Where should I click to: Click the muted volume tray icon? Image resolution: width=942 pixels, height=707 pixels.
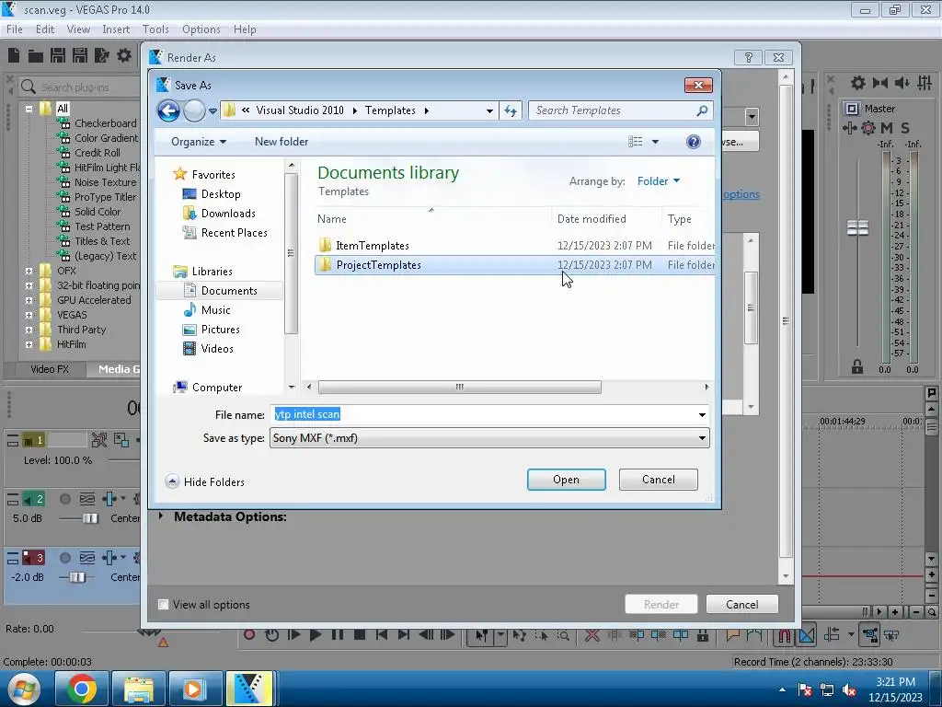tap(849, 690)
